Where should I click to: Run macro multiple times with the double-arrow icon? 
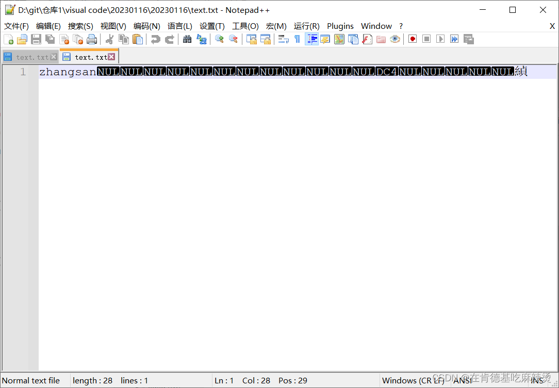click(454, 39)
